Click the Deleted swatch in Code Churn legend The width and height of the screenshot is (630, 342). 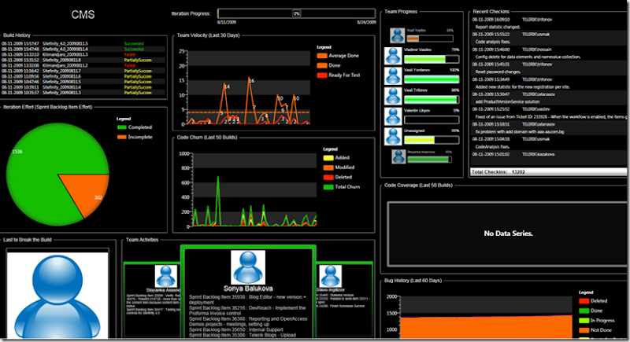click(328, 177)
